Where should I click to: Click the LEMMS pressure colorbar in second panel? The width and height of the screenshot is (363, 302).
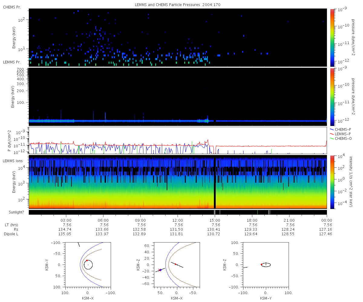pyautogui.click(x=332, y=97)
